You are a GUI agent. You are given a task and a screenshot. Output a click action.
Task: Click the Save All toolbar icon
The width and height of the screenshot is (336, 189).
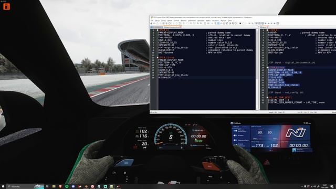pyautogui.click(x=160, y=23)
